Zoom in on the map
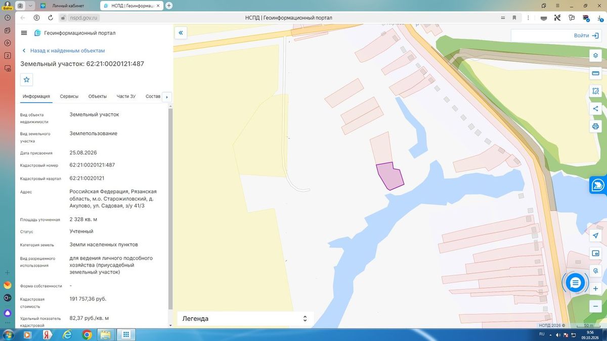This screenshot has height=341, width=607. 595,288
